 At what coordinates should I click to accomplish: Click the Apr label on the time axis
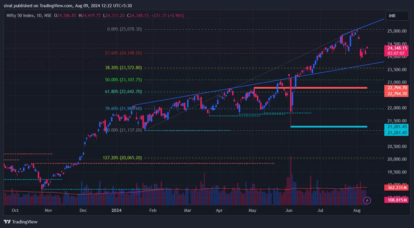click(x=219, y=210)
